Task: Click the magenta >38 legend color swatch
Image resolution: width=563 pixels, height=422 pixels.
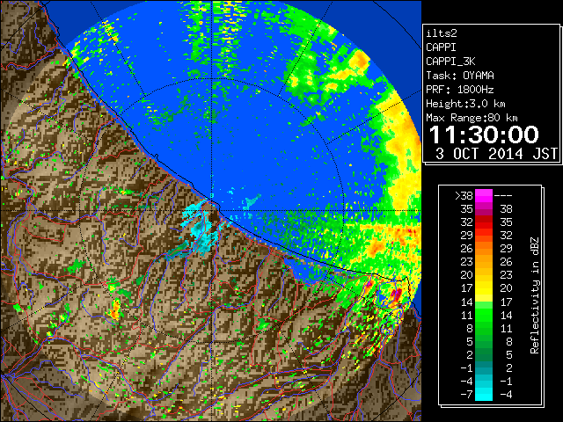Action: point(484,195)
